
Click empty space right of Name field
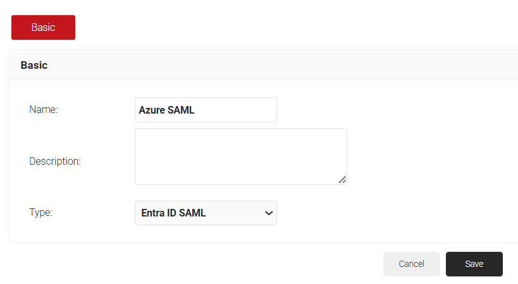[x=392, y=110]
